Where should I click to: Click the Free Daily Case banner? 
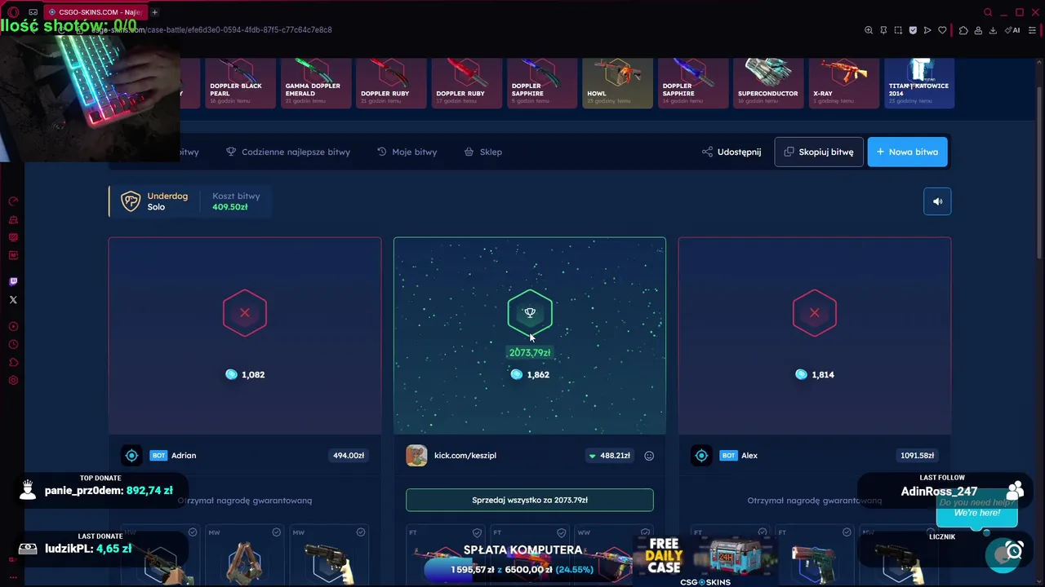point(706,561)
